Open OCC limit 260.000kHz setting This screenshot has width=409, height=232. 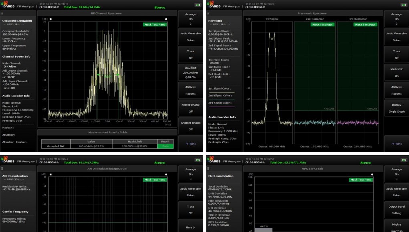coord(190,72)
